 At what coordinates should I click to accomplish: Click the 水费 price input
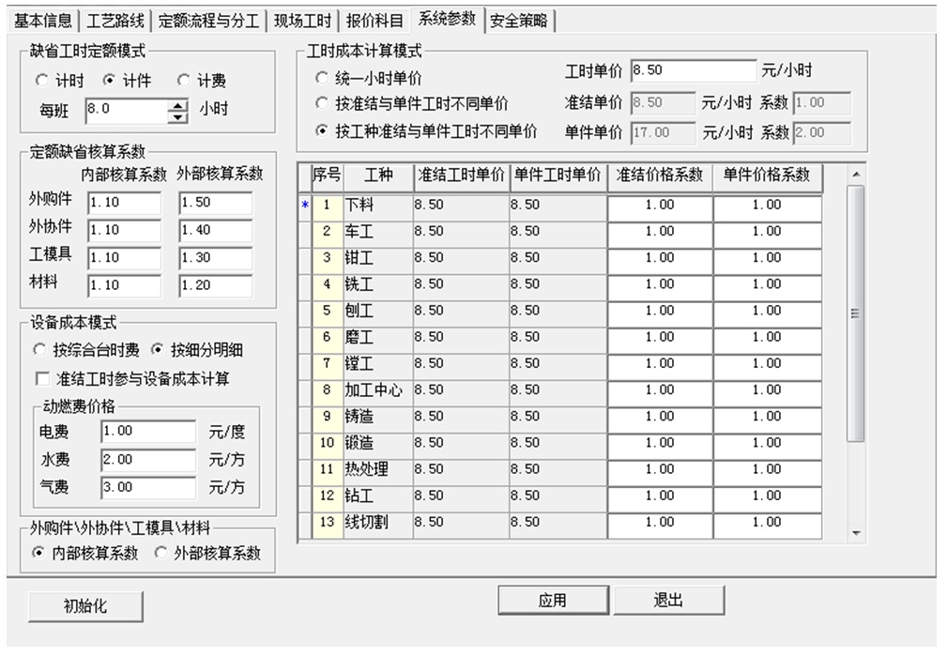[148, 460]
